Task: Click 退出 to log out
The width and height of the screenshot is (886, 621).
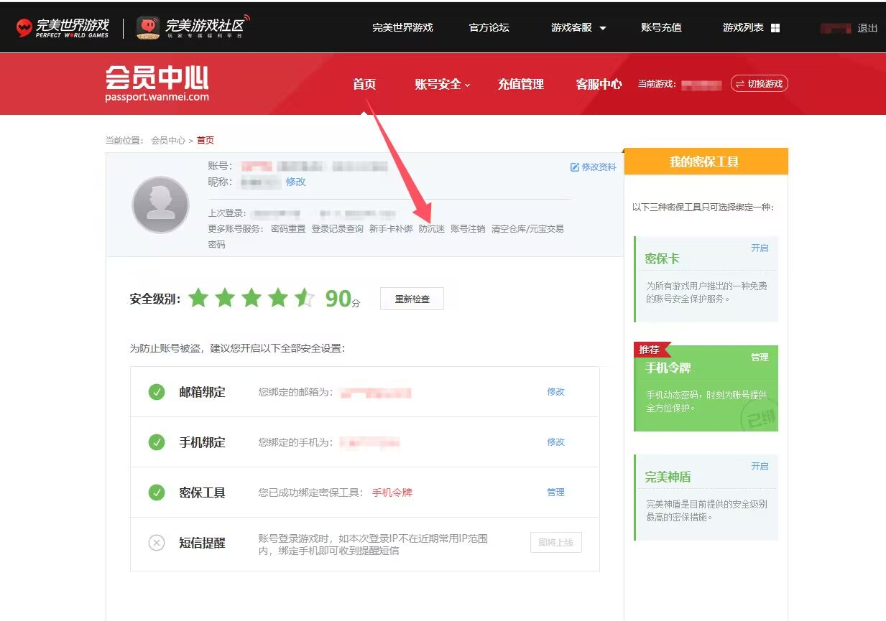Action: (867, 28)
